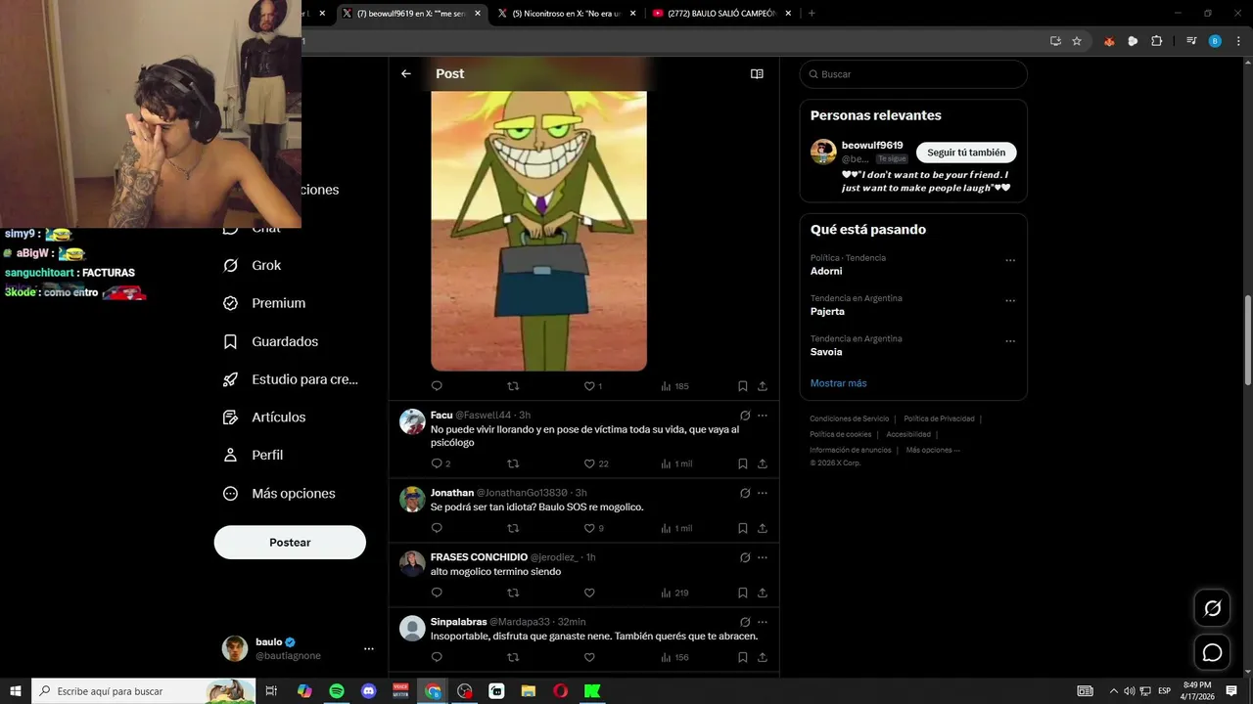Open Artículos in the sidebar

[264, 417]
